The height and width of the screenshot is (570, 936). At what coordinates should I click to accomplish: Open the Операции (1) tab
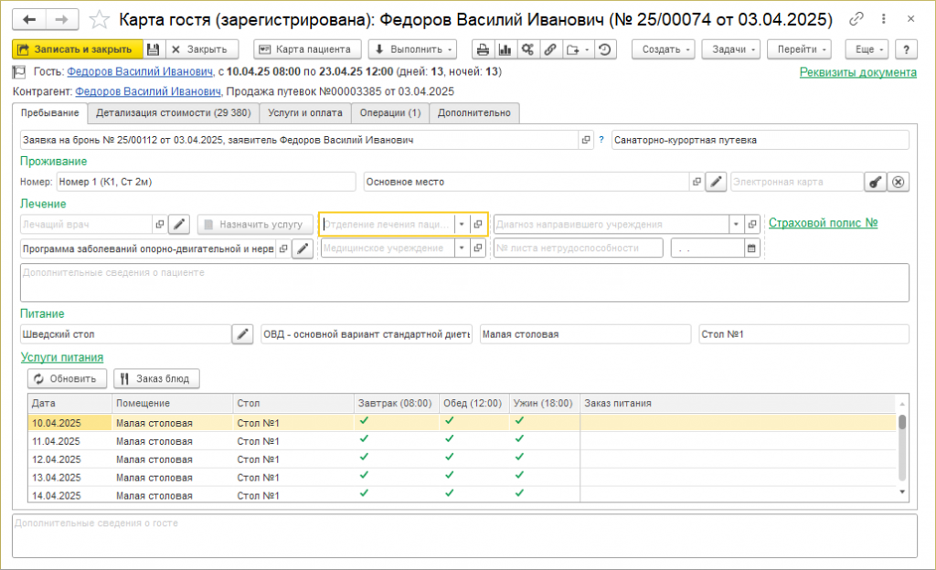(390, 112)
